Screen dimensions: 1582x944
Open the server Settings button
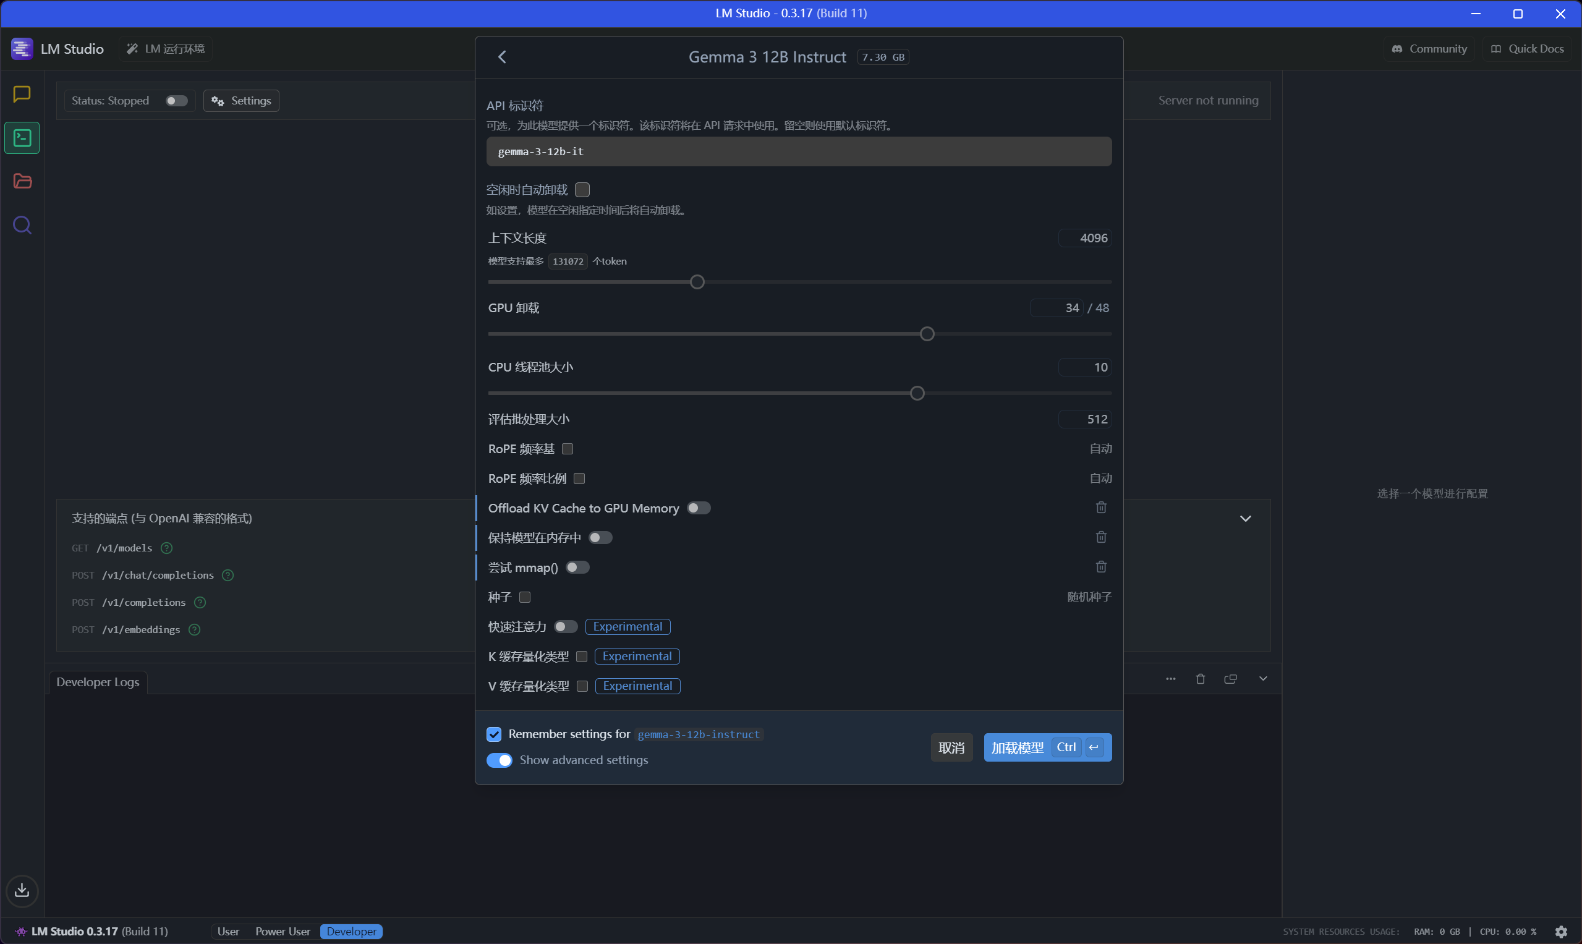(x=241, y=101)
